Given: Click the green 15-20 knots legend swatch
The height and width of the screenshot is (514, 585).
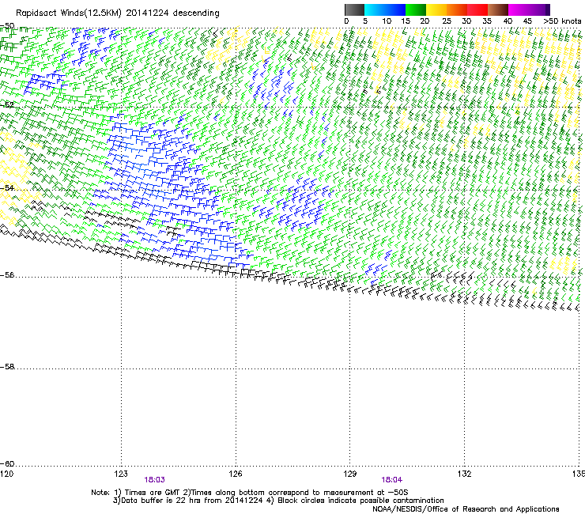Looking at the screenshot, I should (x=416, y=9).
